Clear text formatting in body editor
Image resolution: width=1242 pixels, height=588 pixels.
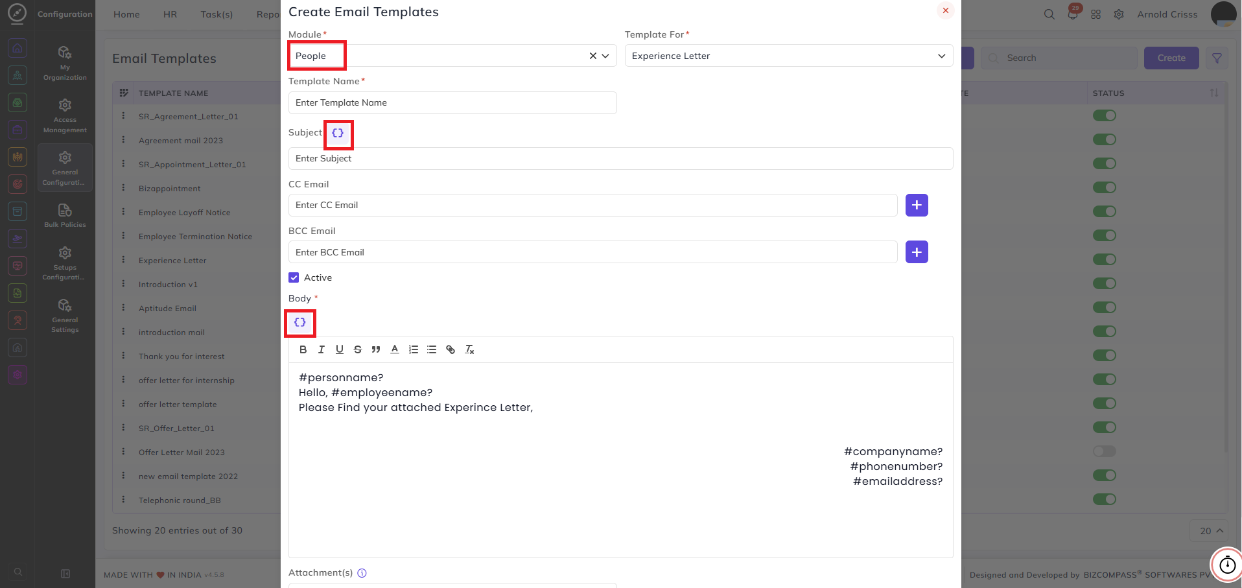[x=469, y=349]
